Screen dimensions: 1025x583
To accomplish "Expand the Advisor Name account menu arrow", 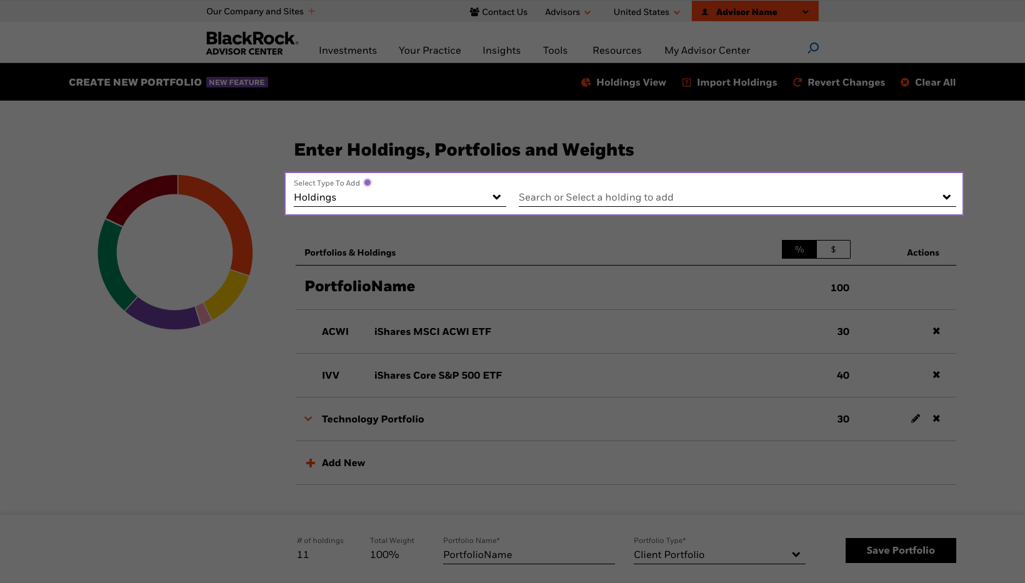I will (x=805, y=12).
